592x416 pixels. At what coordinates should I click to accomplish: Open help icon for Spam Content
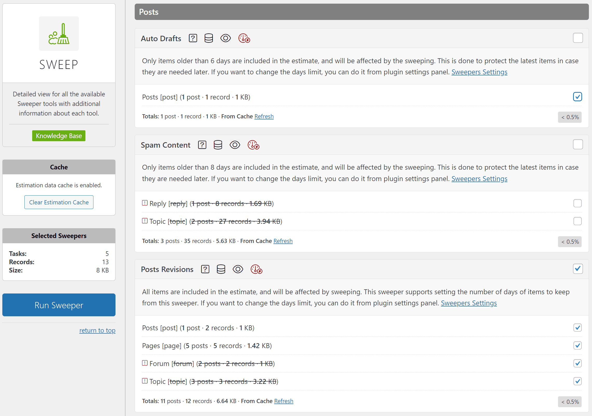pyautogui.click(x=202, y=145)
